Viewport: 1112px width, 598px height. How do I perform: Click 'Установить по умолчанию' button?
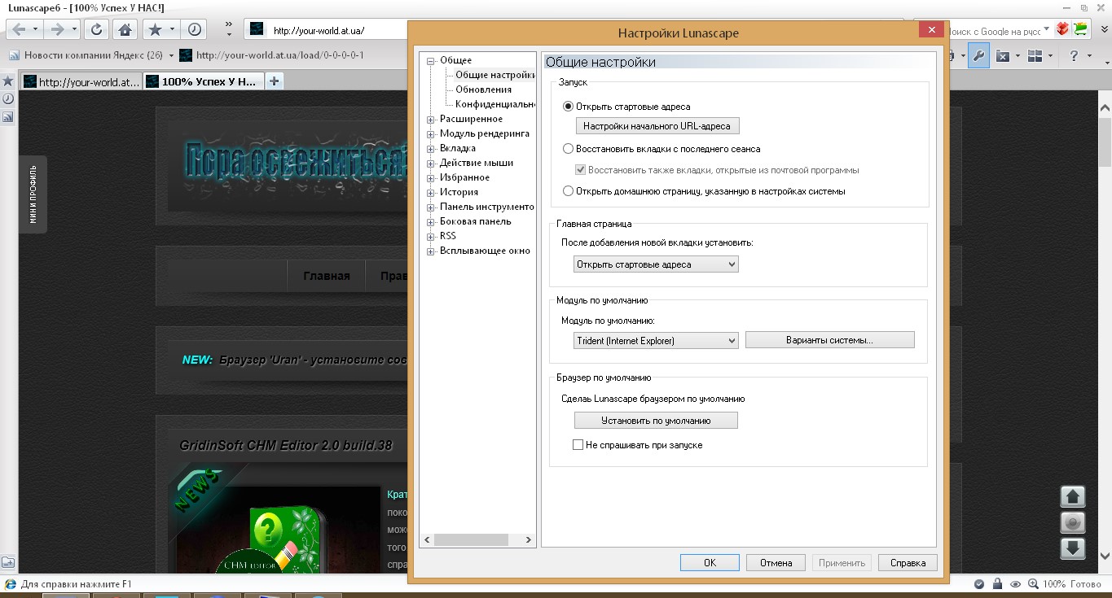(x=656, y=421)
